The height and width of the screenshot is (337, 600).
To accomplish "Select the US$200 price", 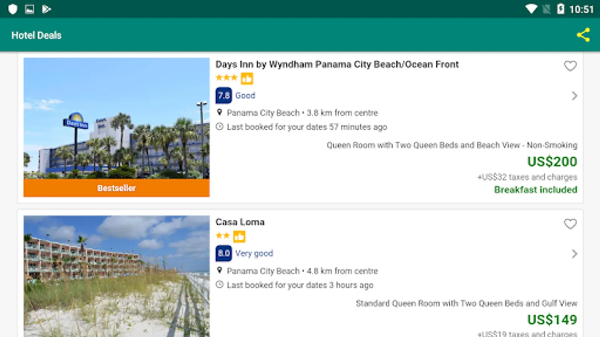I will 552,162.
